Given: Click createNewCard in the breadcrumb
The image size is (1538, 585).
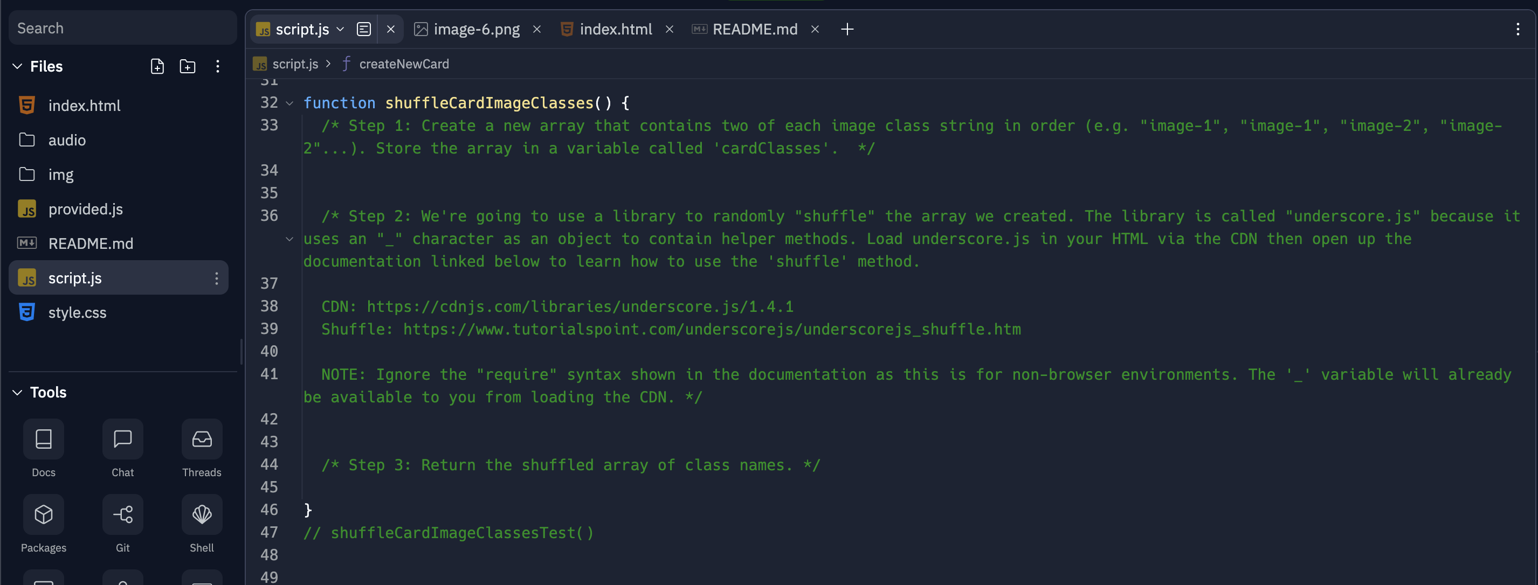Looking at the screenshot, I should (x=404, y=64).
